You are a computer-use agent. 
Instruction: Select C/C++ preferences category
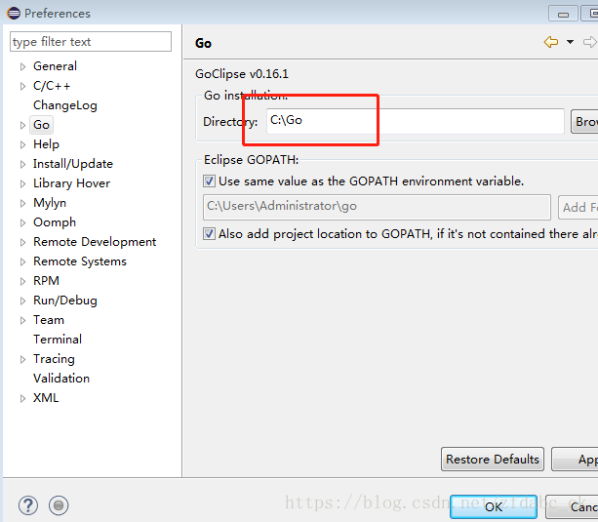(52, 86)
